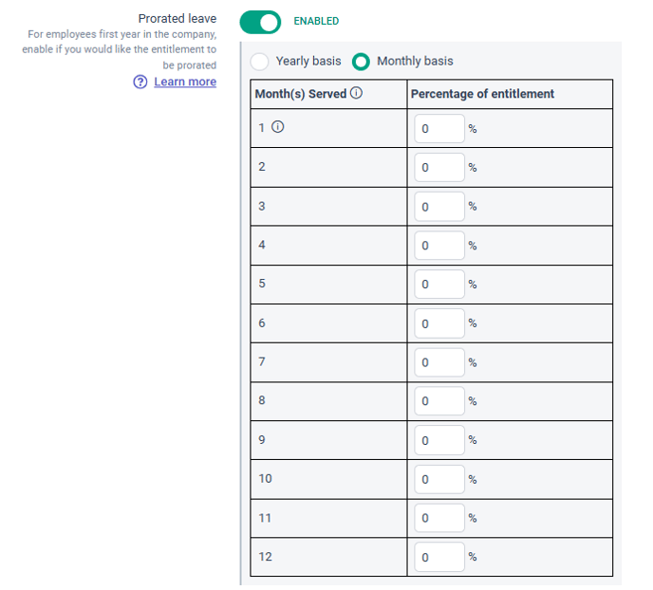This screenshot has height=590, width=653.
Task: Select the month 12 entitlement percentage field
Action: click(439, 557)
